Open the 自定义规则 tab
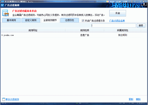 click(x=31, y=20)
